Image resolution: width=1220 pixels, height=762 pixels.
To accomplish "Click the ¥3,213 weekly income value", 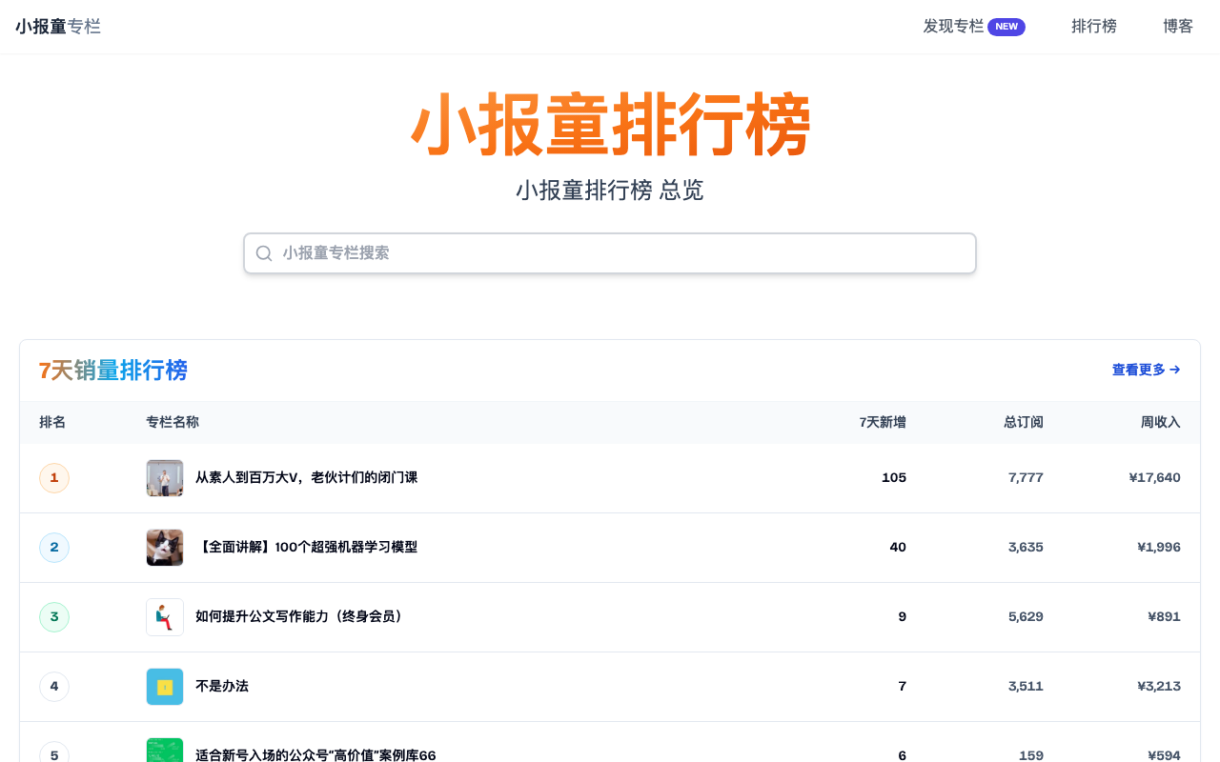I will (1159, 687).
